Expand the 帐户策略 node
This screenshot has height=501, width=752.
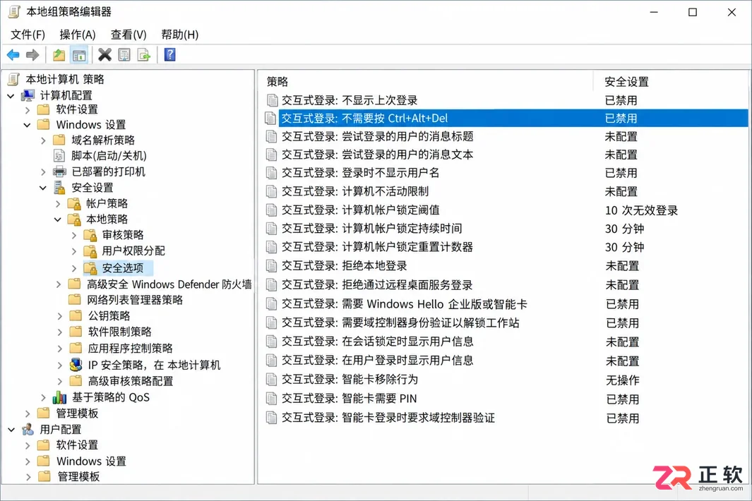[58, 204]
